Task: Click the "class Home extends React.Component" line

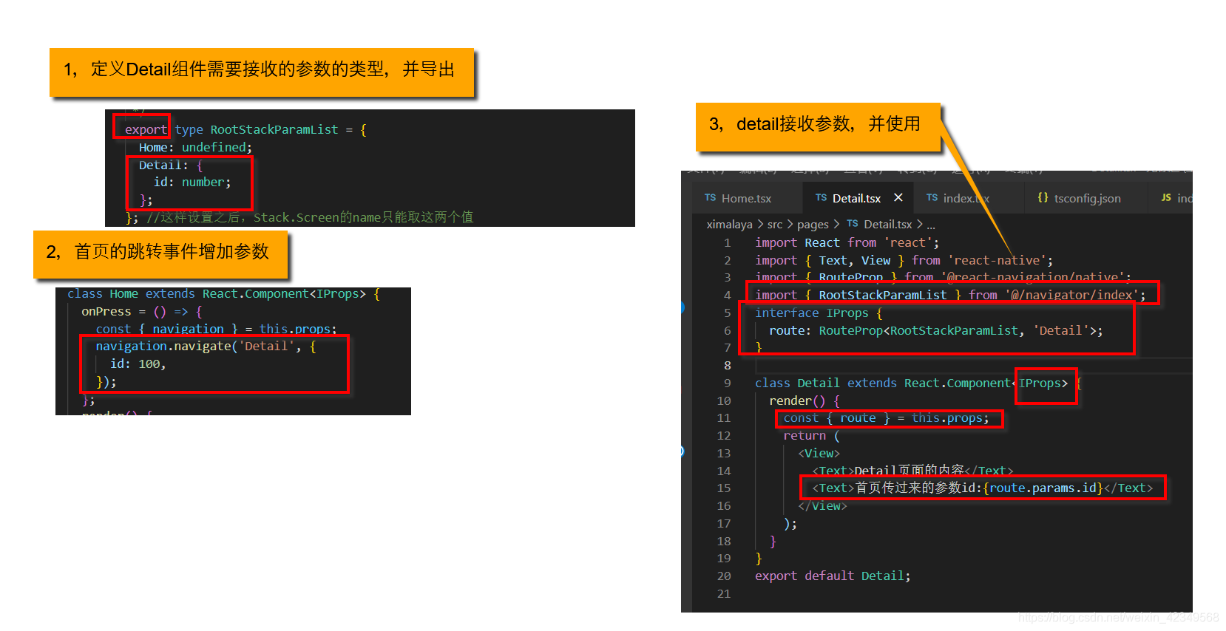Action: pyautogui.click(x=224, y=294)
